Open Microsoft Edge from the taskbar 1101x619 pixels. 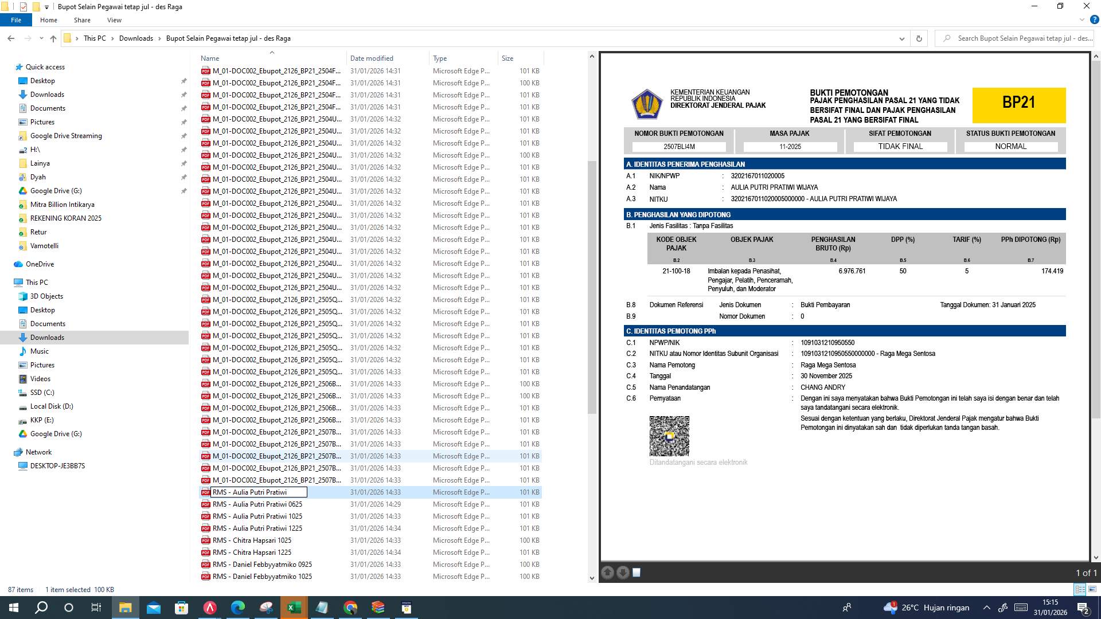(x=238, y=608)
